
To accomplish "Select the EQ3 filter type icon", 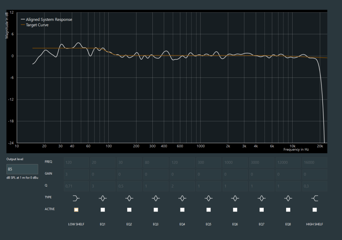I will pos(155,198).
